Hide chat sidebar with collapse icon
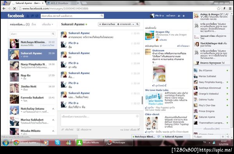234x154 pixels. (x=228, y=136)
